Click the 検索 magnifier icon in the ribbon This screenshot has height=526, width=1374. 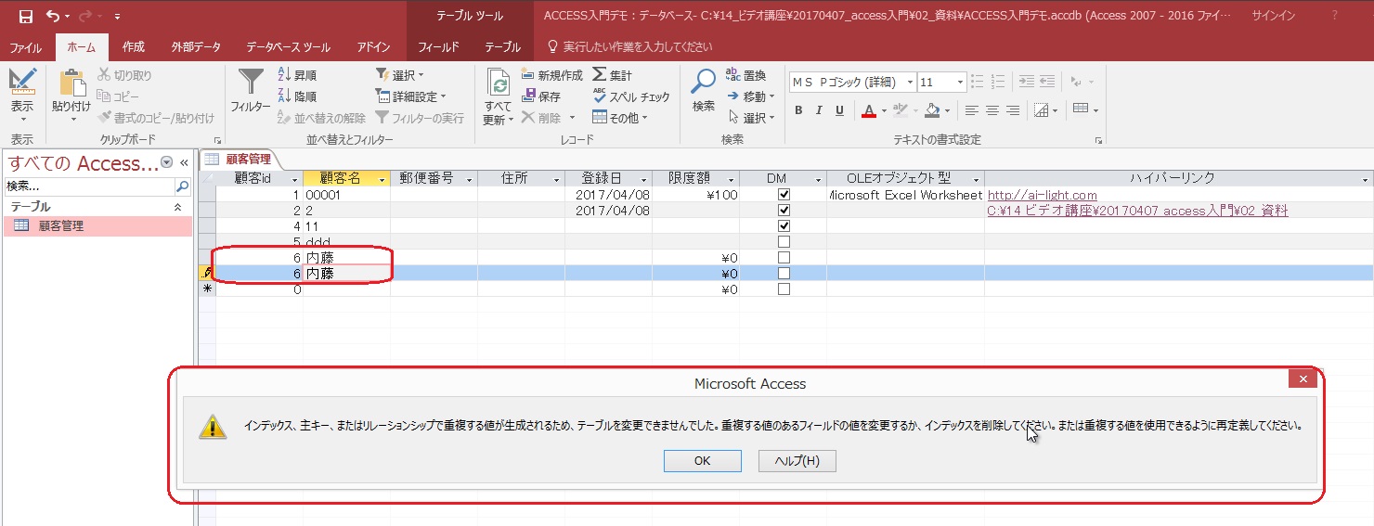[x=703, y=82]
